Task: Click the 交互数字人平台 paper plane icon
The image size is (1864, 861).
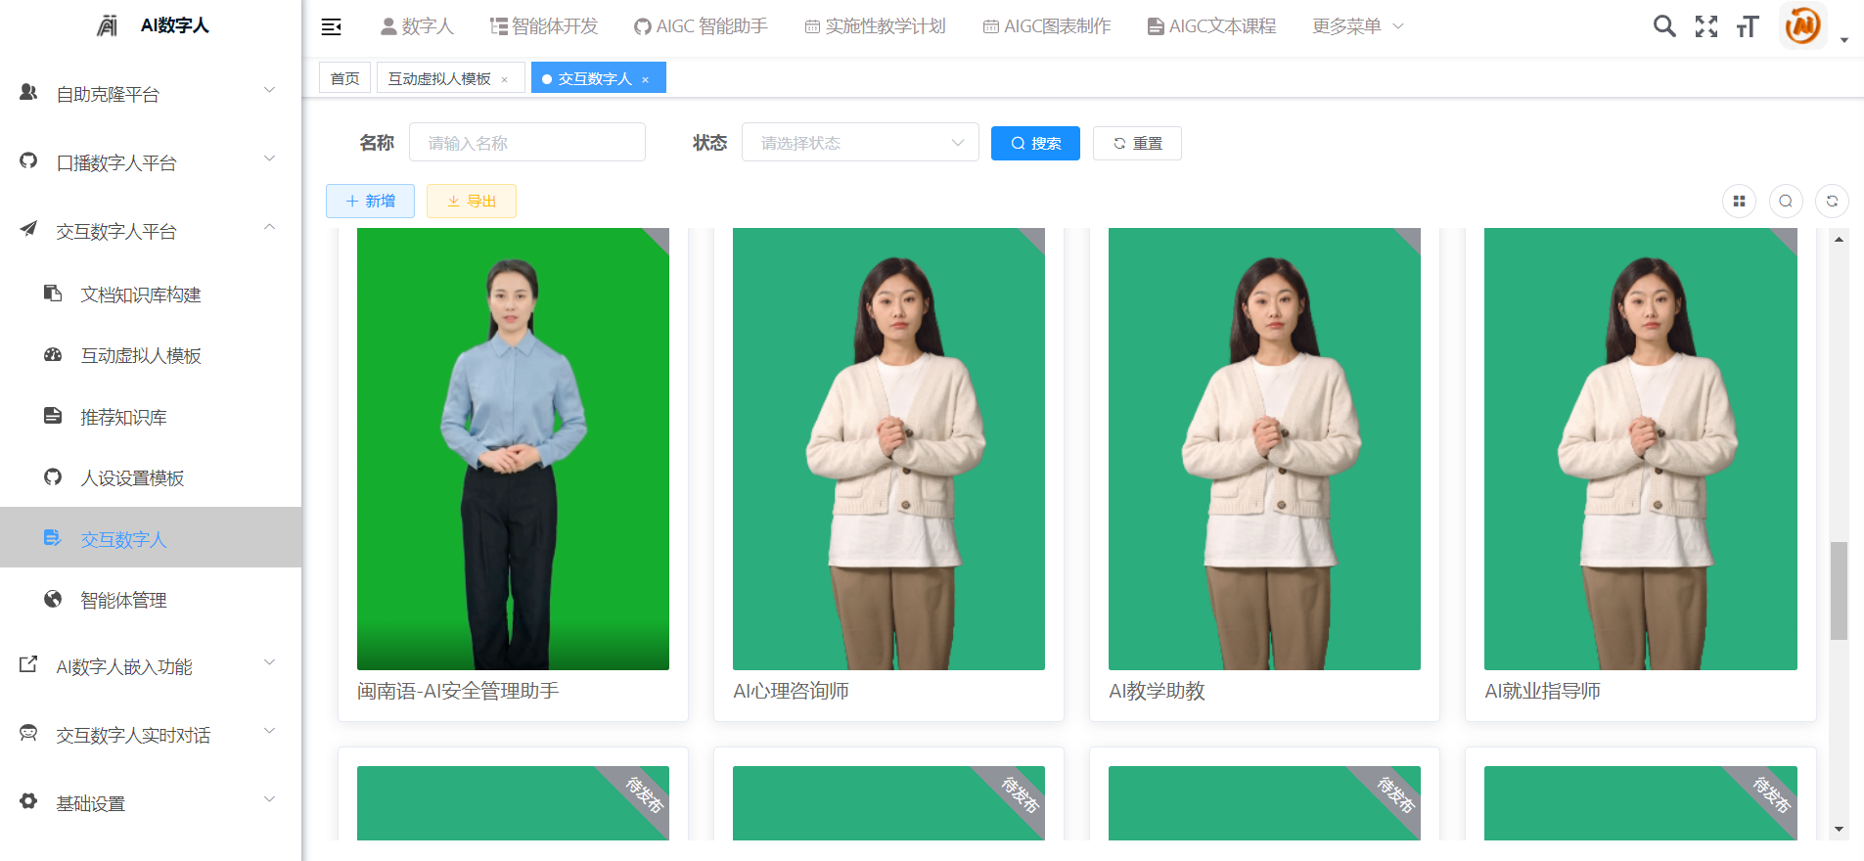Action: [x=28, y=229]
